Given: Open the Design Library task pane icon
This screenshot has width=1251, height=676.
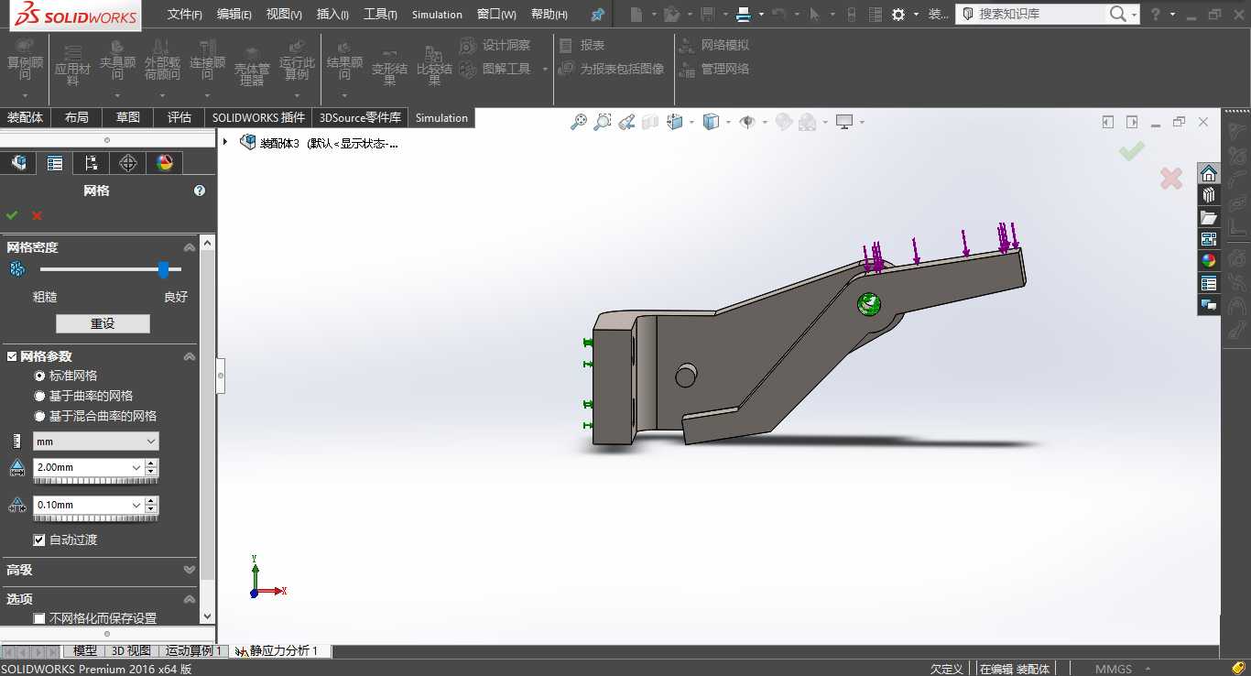Looking at the screenshot, I should tap(1209, 195).
